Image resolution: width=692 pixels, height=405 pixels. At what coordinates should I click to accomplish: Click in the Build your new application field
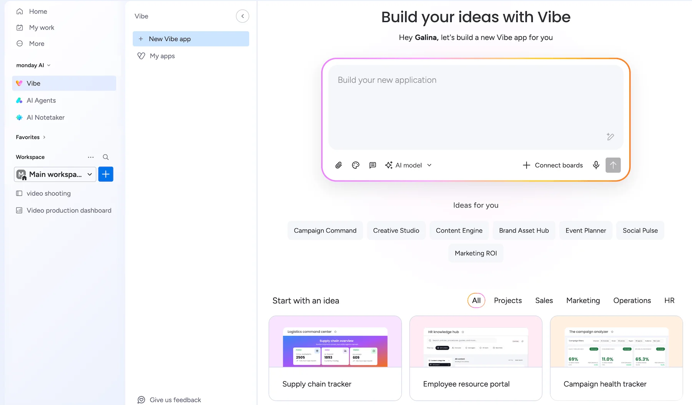pyautogui.click(x=476, y=107)
